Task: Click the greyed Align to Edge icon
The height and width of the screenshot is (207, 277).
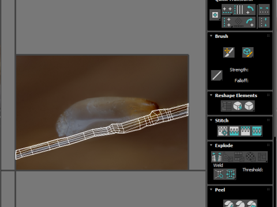Action: (239, 22)
